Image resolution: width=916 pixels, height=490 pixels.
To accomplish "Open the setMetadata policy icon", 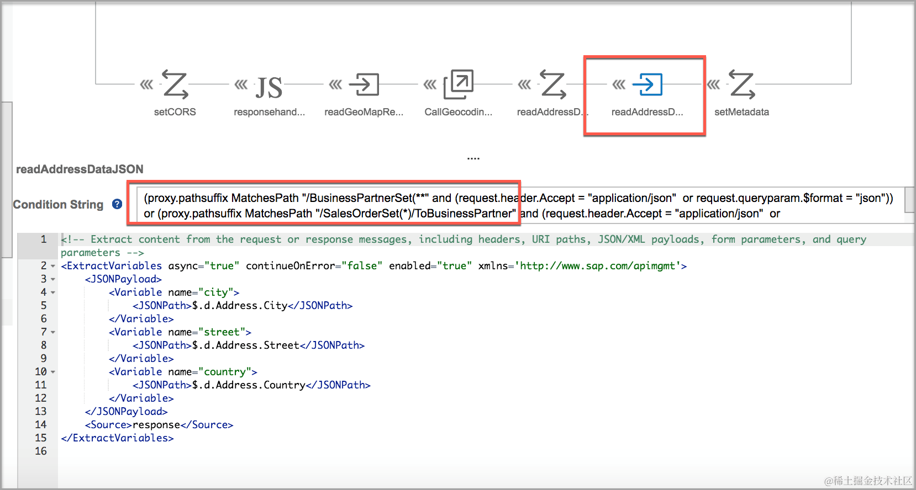I will [x=742, y=84].
